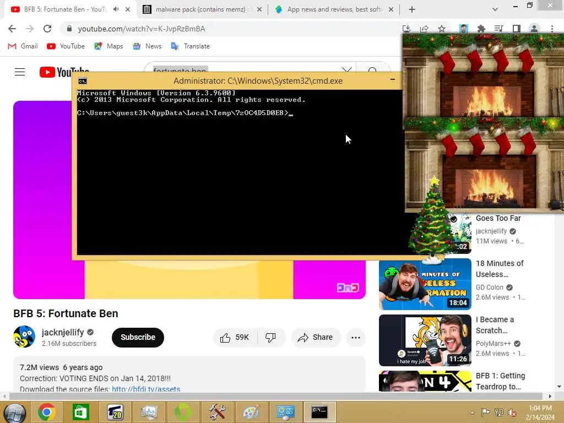
Task: Show hidden system tray icons
Action: tap(472, 413)
